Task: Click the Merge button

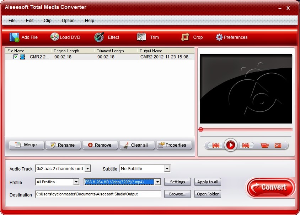Action: pos(26,145)
